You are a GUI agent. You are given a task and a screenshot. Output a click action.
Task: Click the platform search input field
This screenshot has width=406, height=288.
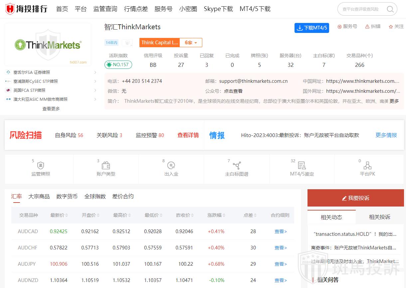[361, 9]
